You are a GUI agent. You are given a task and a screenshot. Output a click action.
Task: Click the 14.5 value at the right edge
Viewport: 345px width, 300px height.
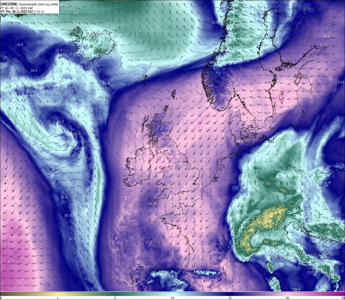pos(341,82)
